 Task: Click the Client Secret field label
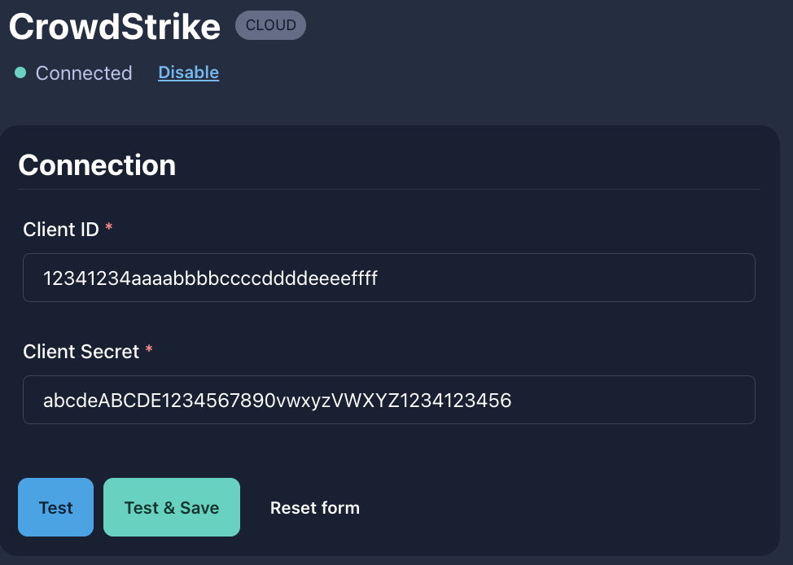point(81,352)
